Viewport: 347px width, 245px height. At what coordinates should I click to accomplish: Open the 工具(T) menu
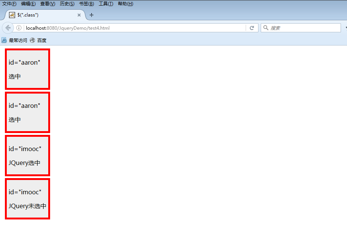(x=106, y=4)
